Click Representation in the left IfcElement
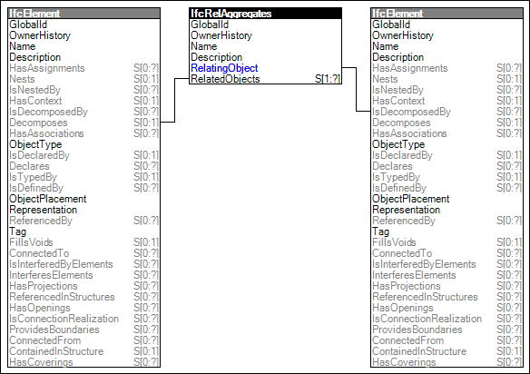This screenshot has height=374, width=530. tap(83, 210)
